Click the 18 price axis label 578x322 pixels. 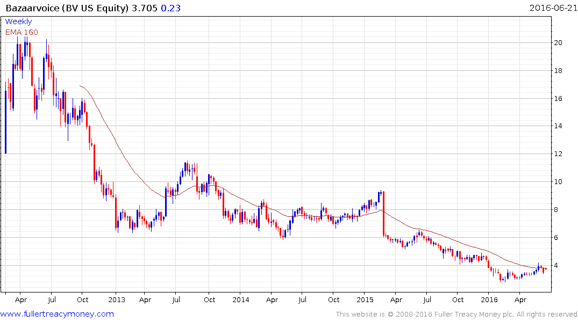point(558,71)
